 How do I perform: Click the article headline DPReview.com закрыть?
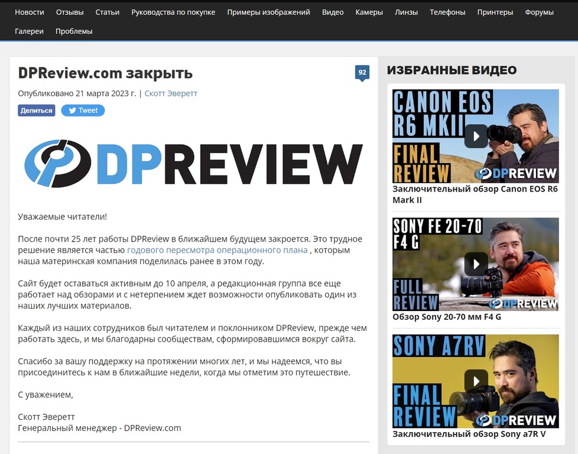click(105, 73)
